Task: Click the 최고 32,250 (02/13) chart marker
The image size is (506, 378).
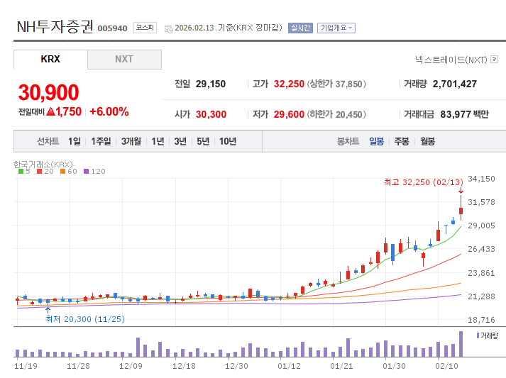Action: click(424, 182)
